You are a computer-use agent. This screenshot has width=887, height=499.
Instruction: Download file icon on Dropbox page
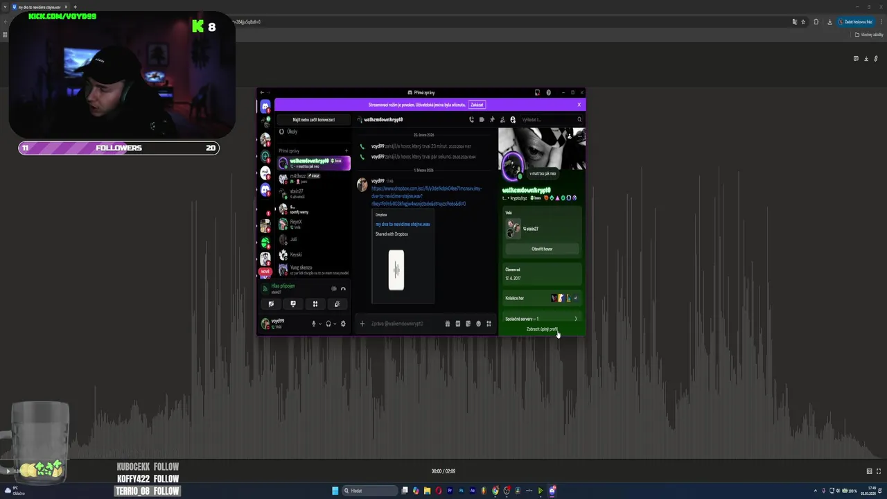866,59
